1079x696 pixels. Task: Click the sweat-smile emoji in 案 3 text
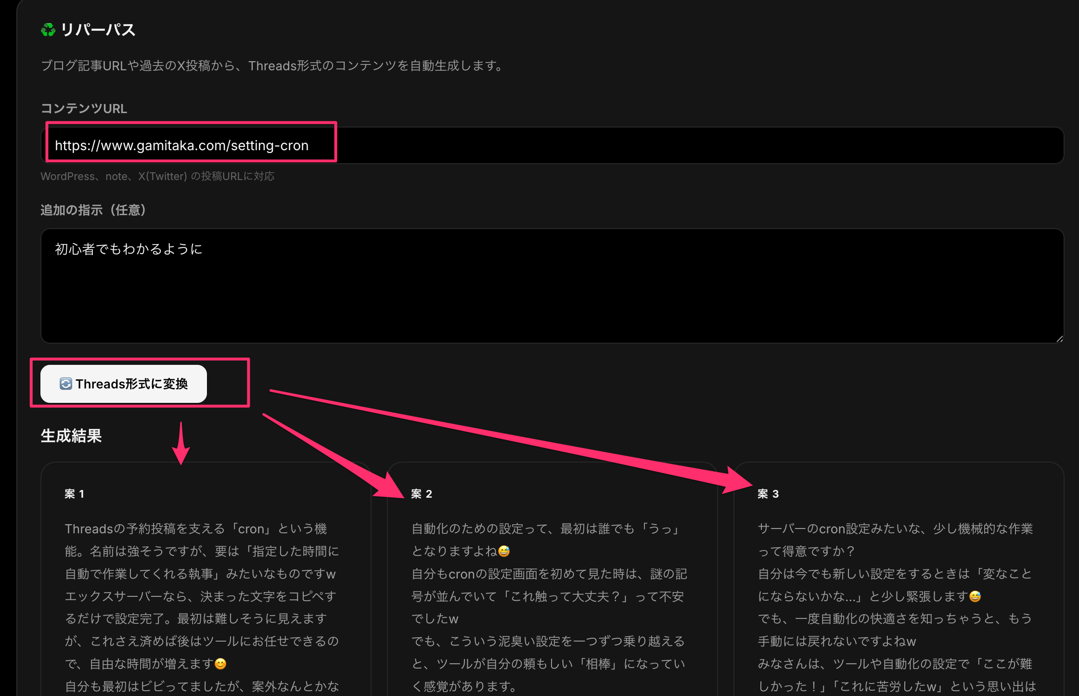975,596
